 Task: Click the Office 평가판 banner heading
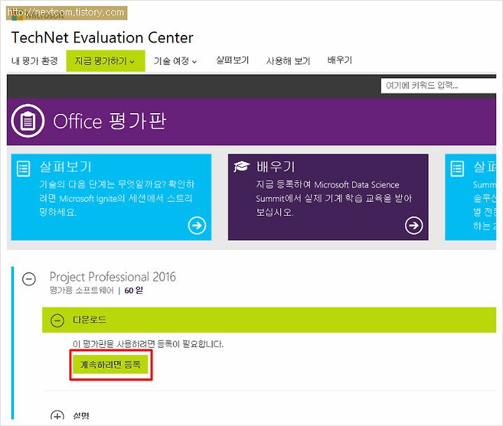pyautogui.click(x=110, y=121)
